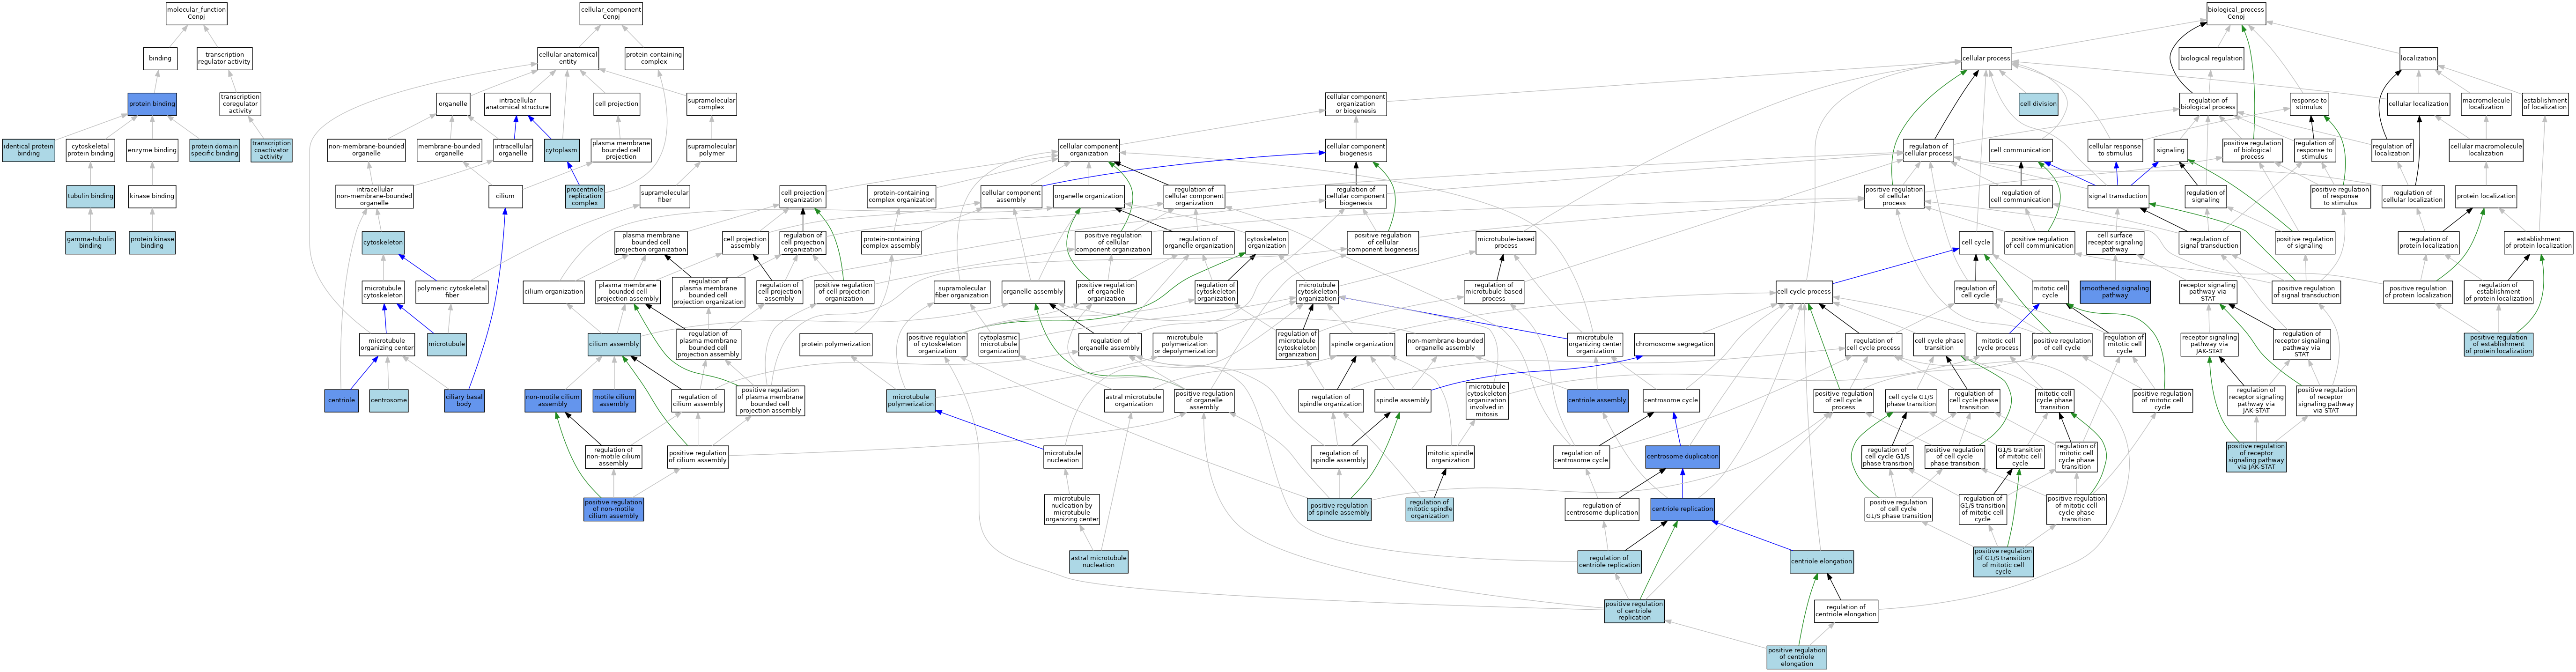Click the 'cellular_component Cenpj' root node
Image resolution: width=2576 pixels, height=672 pixels.
pyautogui.click(x=611, y=13)
